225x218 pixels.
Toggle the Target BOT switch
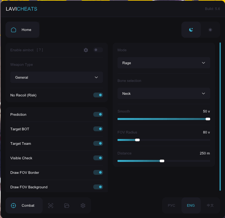pyautogui.click(x=98, y=129)
